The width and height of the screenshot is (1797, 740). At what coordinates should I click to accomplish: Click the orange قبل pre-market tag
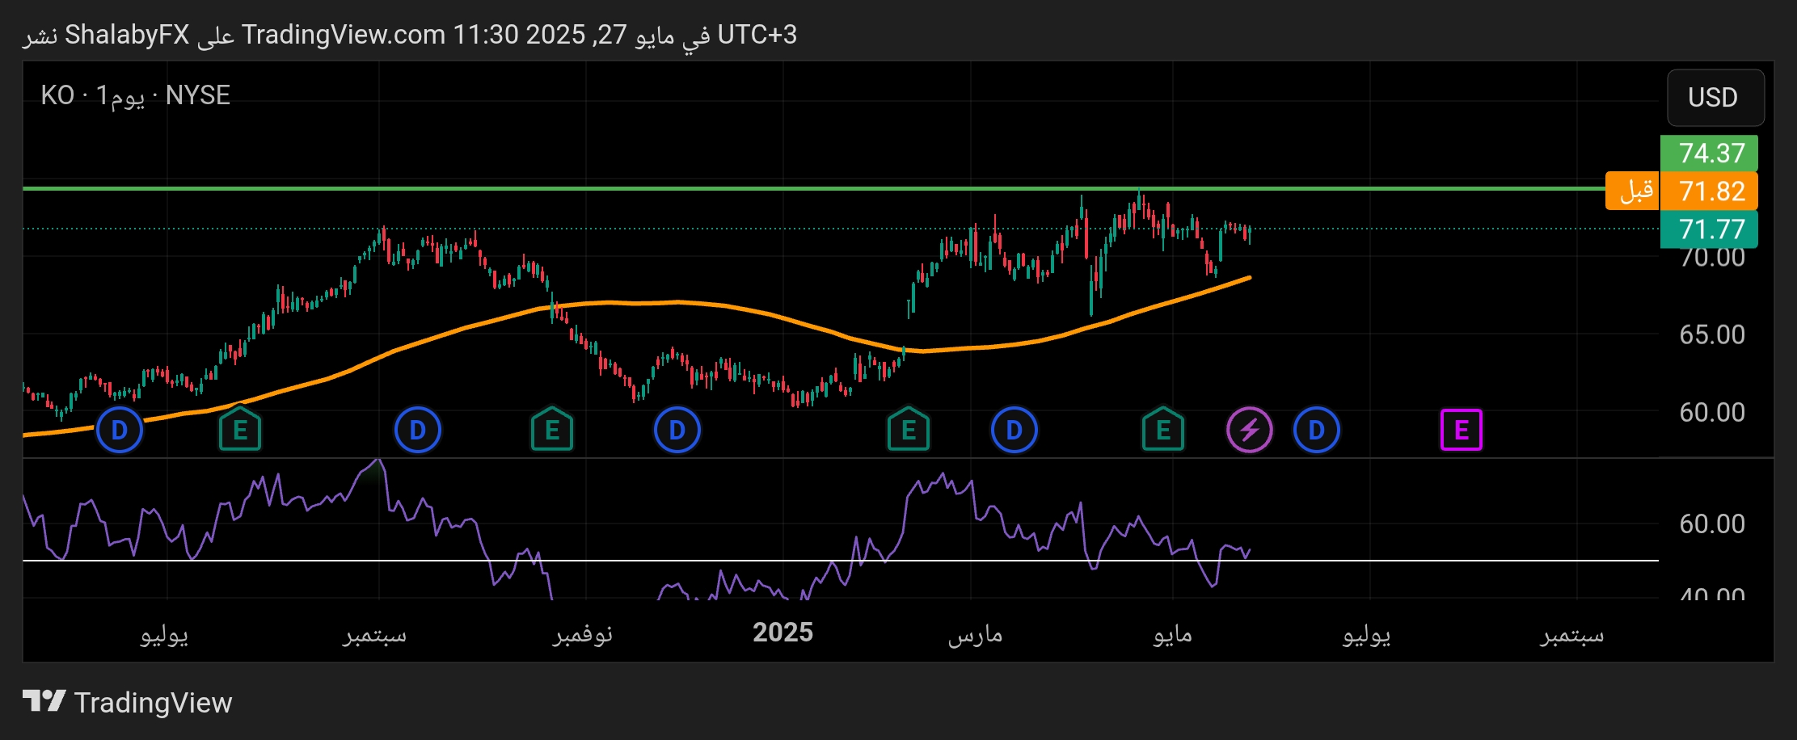pos(1632,191)
